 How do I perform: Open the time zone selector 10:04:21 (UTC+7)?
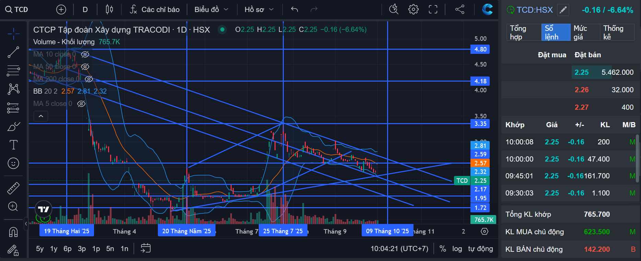(399, 249)
